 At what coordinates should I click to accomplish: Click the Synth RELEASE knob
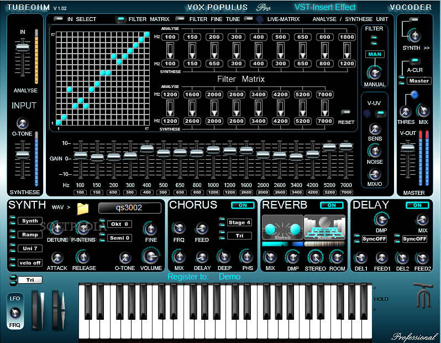pos(83,257)
